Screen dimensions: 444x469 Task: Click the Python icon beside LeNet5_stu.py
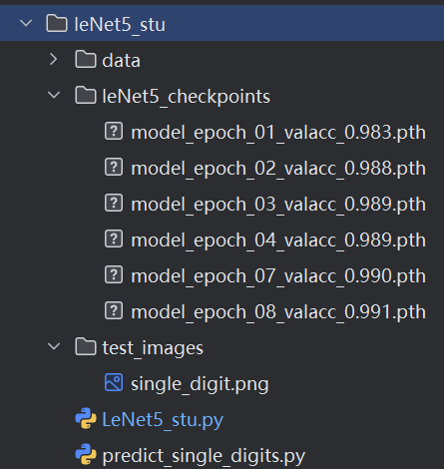pos(86,418)
